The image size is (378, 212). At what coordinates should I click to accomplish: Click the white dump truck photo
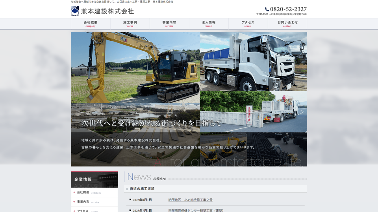coord(254,61)
